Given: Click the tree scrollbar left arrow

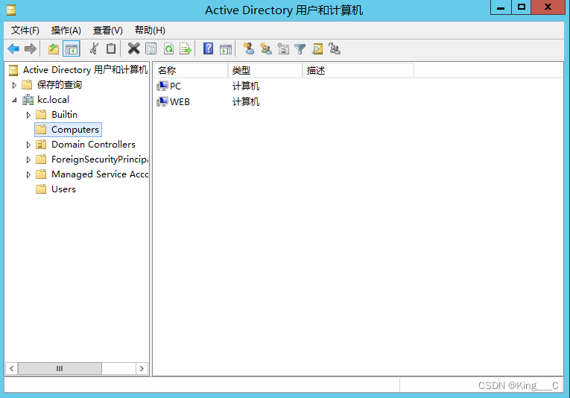Looking at the screenshot, I should 12,368.
